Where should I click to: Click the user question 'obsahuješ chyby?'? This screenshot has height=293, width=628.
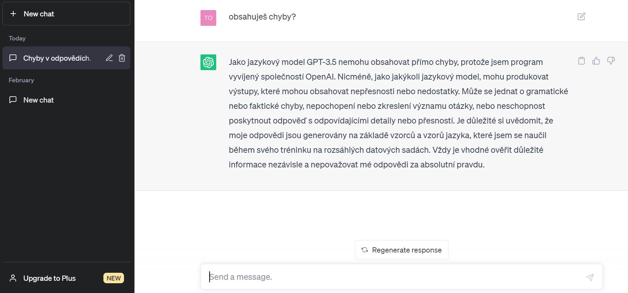262,17
